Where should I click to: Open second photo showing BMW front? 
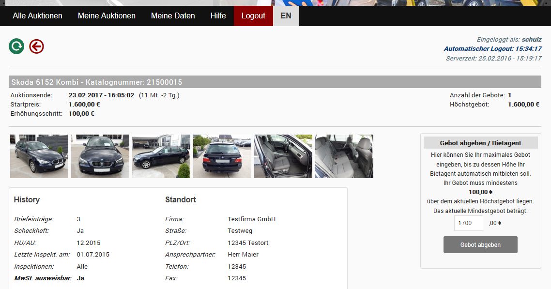100,156
